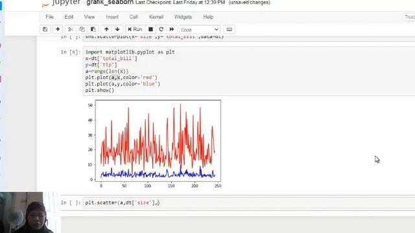Open the Edit menu
The width and height of the screenshot is (415, 233).
point(69,17)
